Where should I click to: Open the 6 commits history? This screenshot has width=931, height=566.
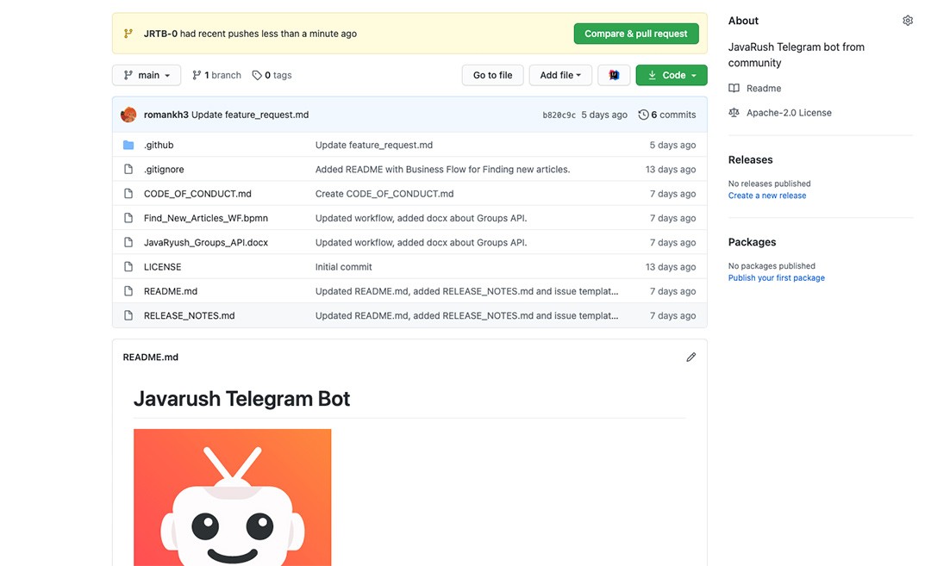click(x=666, y=115)
